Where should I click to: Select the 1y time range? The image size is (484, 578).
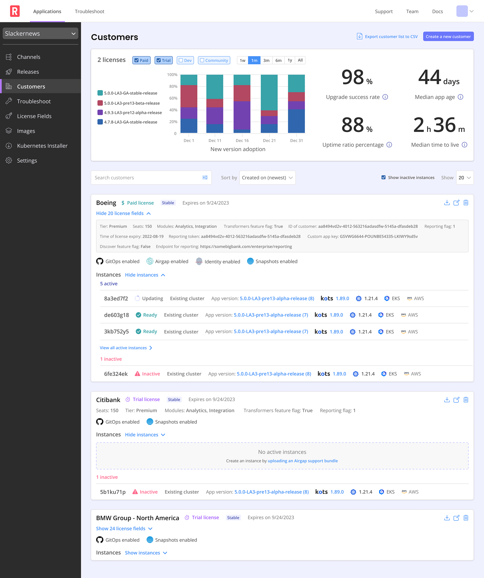pos(290,60)
